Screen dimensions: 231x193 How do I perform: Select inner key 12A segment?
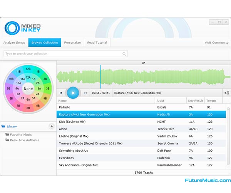click(28, 78)
